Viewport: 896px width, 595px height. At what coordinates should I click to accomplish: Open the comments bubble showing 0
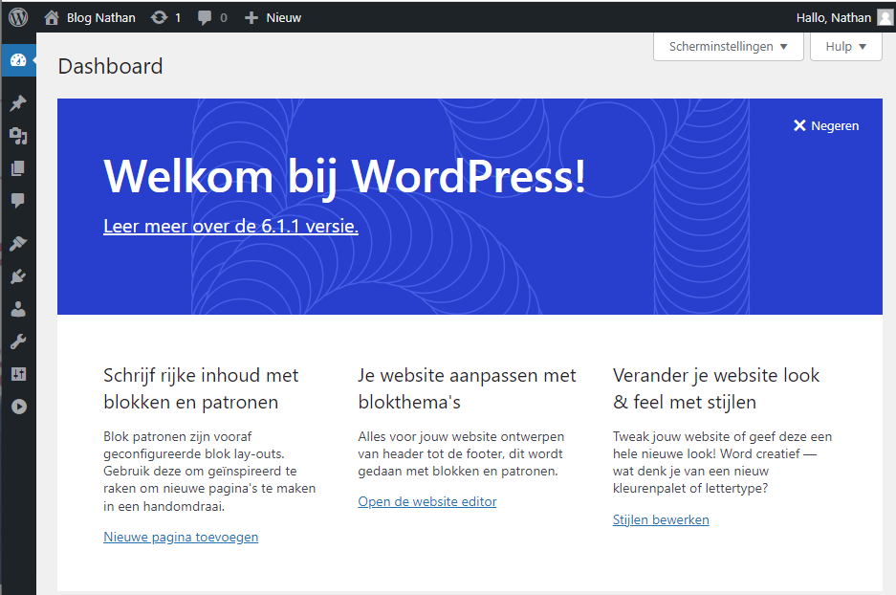pyautogui.click(x=212, y=18)
